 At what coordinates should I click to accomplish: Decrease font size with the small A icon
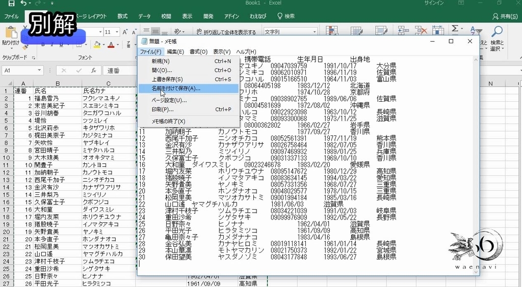134,32
